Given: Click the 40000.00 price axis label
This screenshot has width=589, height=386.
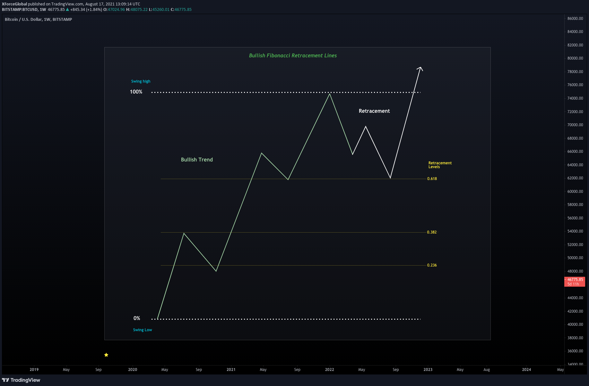Looking at the screenshot, I should click(x=575, y=324).
